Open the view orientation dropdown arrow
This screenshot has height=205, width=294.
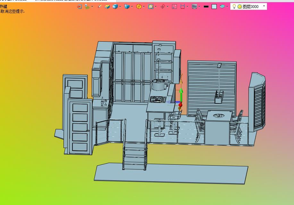(132, 6)
